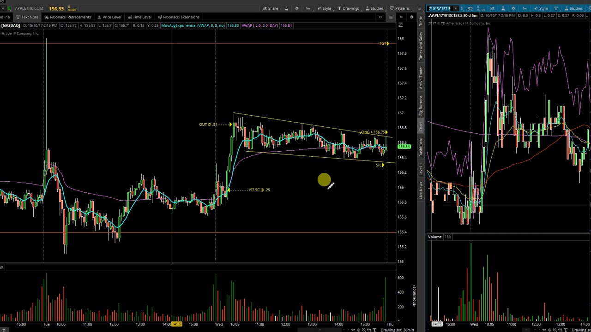The height and width of the screenshot is (332, 591).
Task: Open the Times And Sales sidebar tab
Action: click(x=421, y=46)
